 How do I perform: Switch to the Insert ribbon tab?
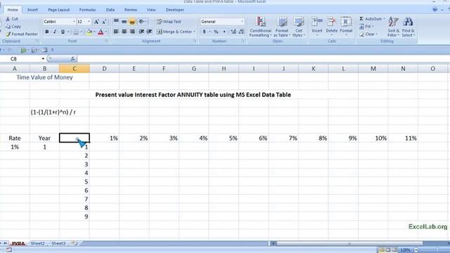pyautogui.click(x=32, y=10)
